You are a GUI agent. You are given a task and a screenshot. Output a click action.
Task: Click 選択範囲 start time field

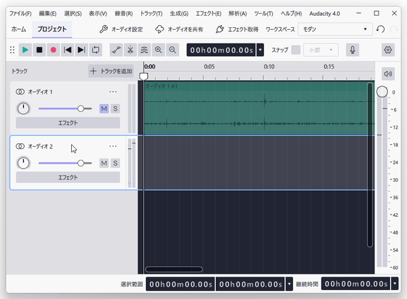click(180, 284)
